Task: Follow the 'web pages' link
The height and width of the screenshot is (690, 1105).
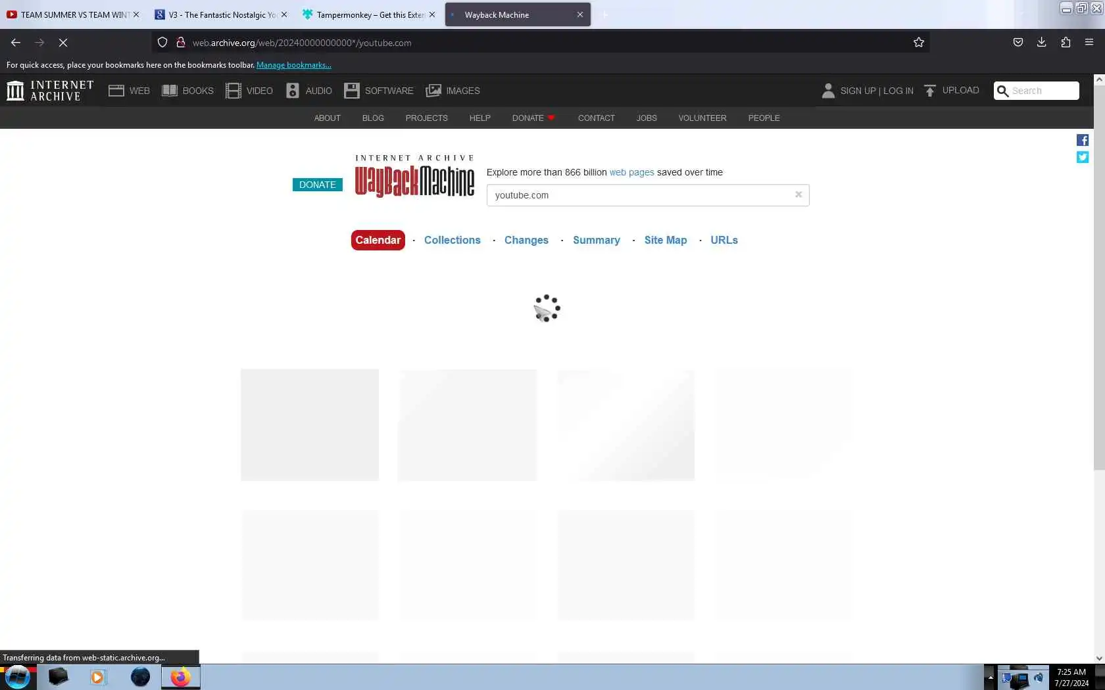Action: [632, 172]
